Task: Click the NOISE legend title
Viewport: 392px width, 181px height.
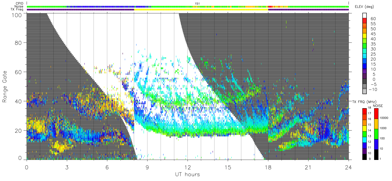Action: click(378, 106)
